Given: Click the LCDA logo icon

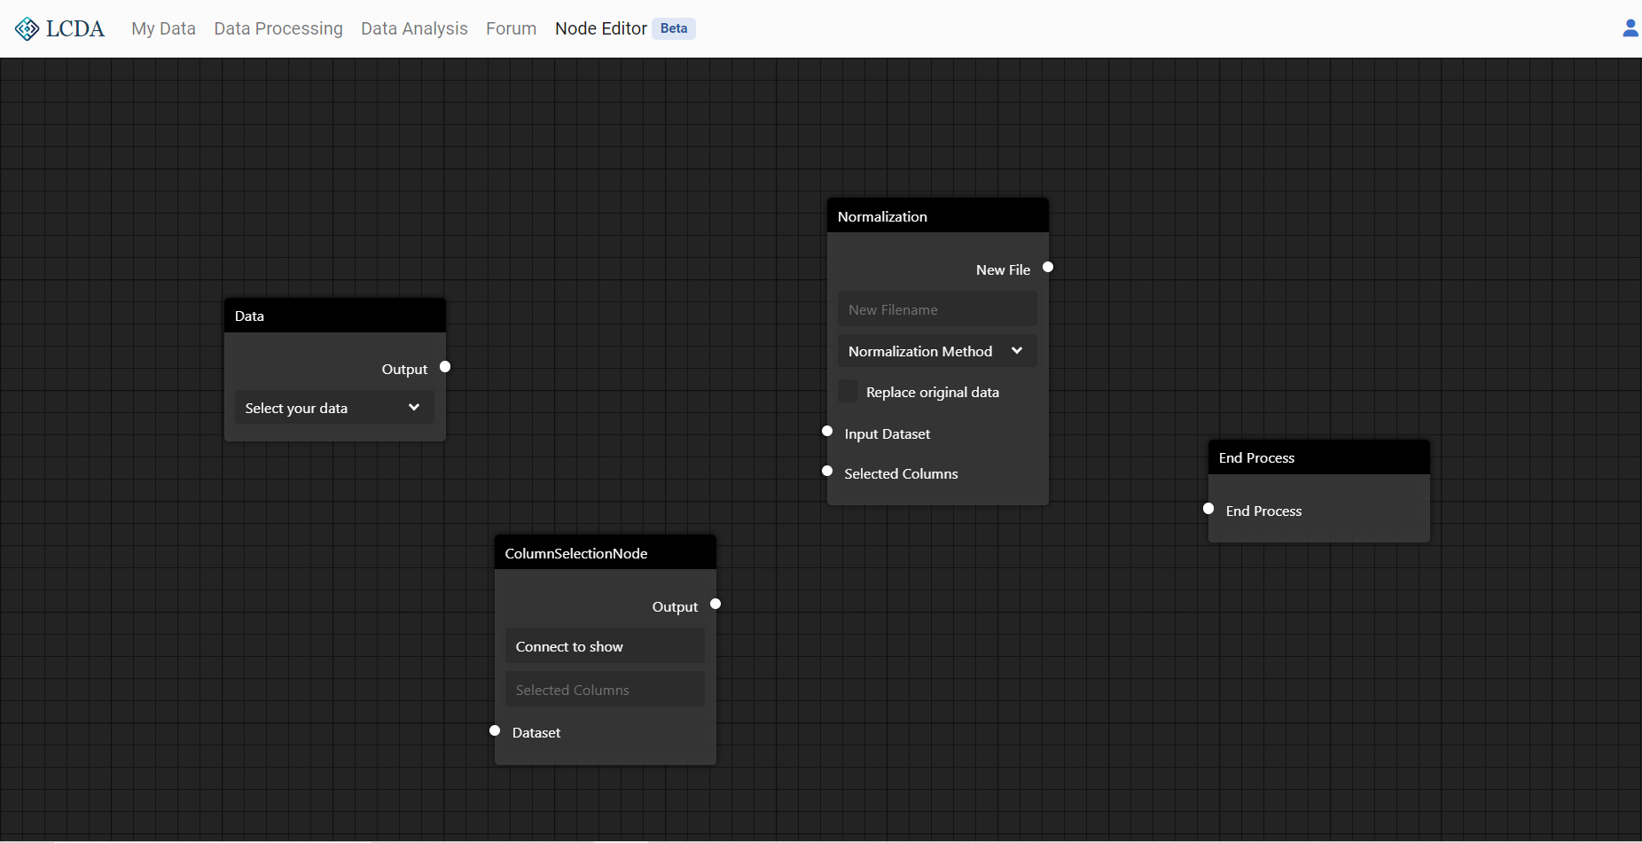Looking at the screenshot, I should point(27,29).
